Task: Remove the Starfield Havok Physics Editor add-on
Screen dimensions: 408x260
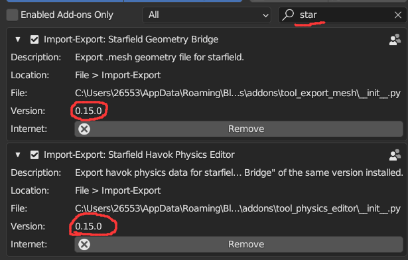Action: (x=239, y=244)
